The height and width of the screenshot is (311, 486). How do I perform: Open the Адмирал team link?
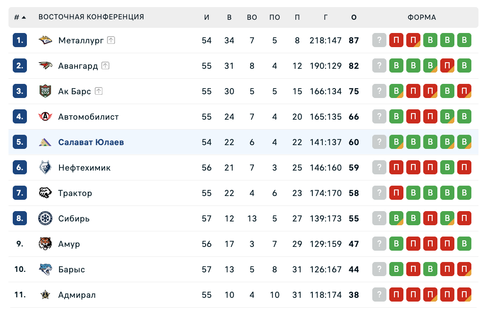(77, 295)
